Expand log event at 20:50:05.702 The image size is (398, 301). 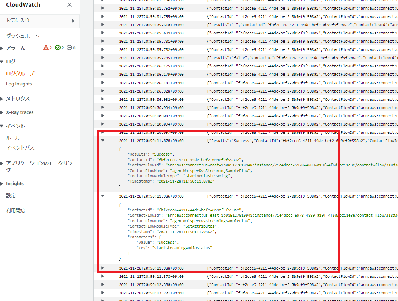(x=103, y=49)
